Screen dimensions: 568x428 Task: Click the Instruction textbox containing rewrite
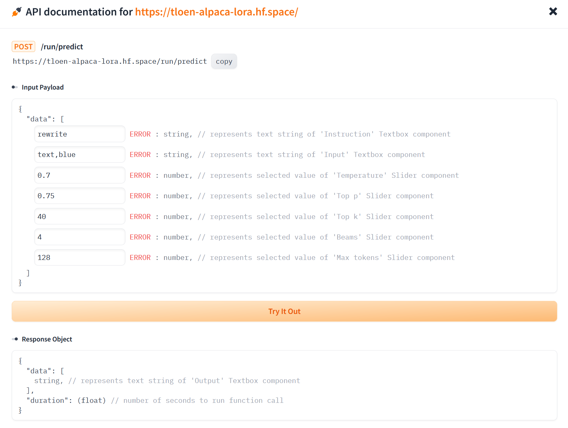click(x=79, y=134)
